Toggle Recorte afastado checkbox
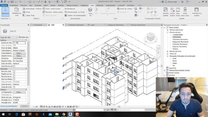 click(x=14, y=79)
